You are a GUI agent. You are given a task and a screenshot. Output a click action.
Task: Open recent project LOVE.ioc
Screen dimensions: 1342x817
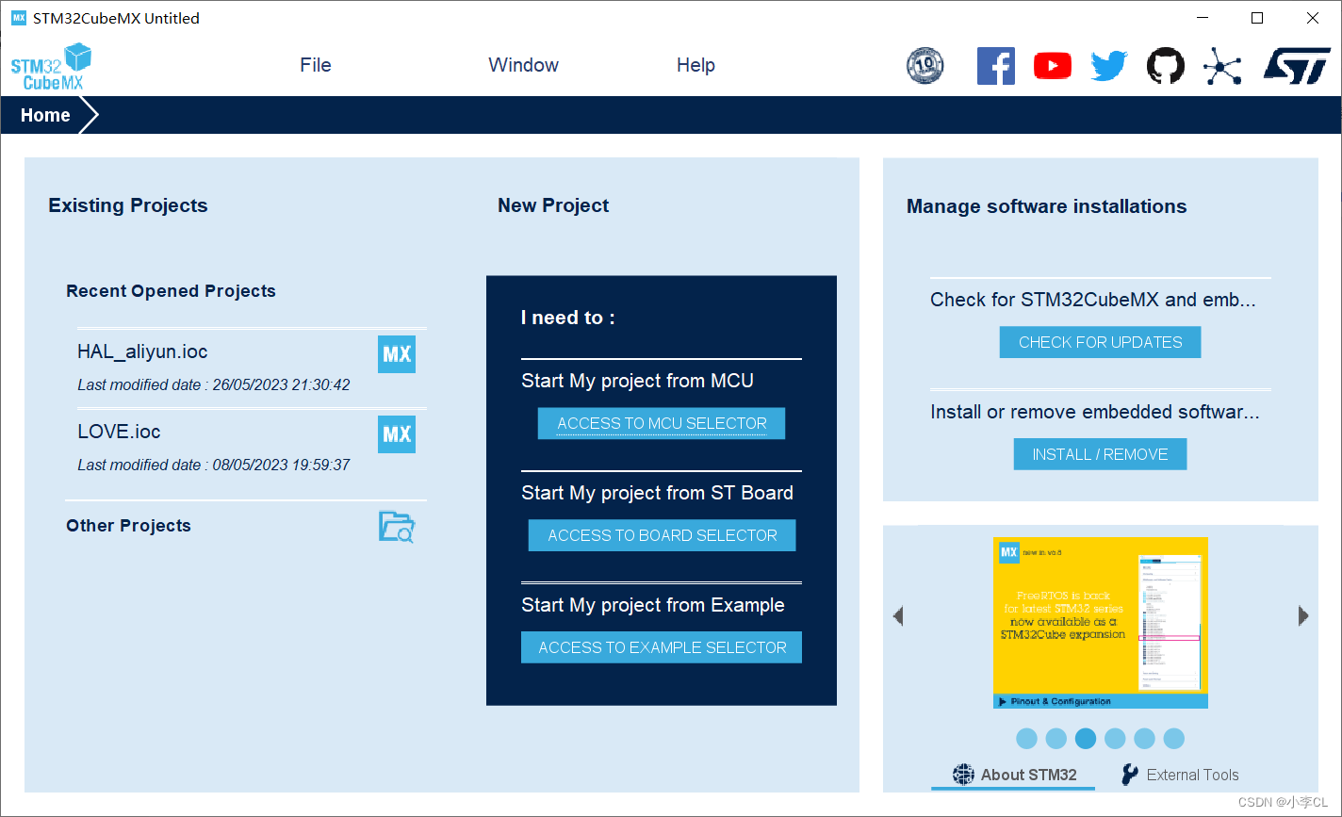tap(119, 433)
